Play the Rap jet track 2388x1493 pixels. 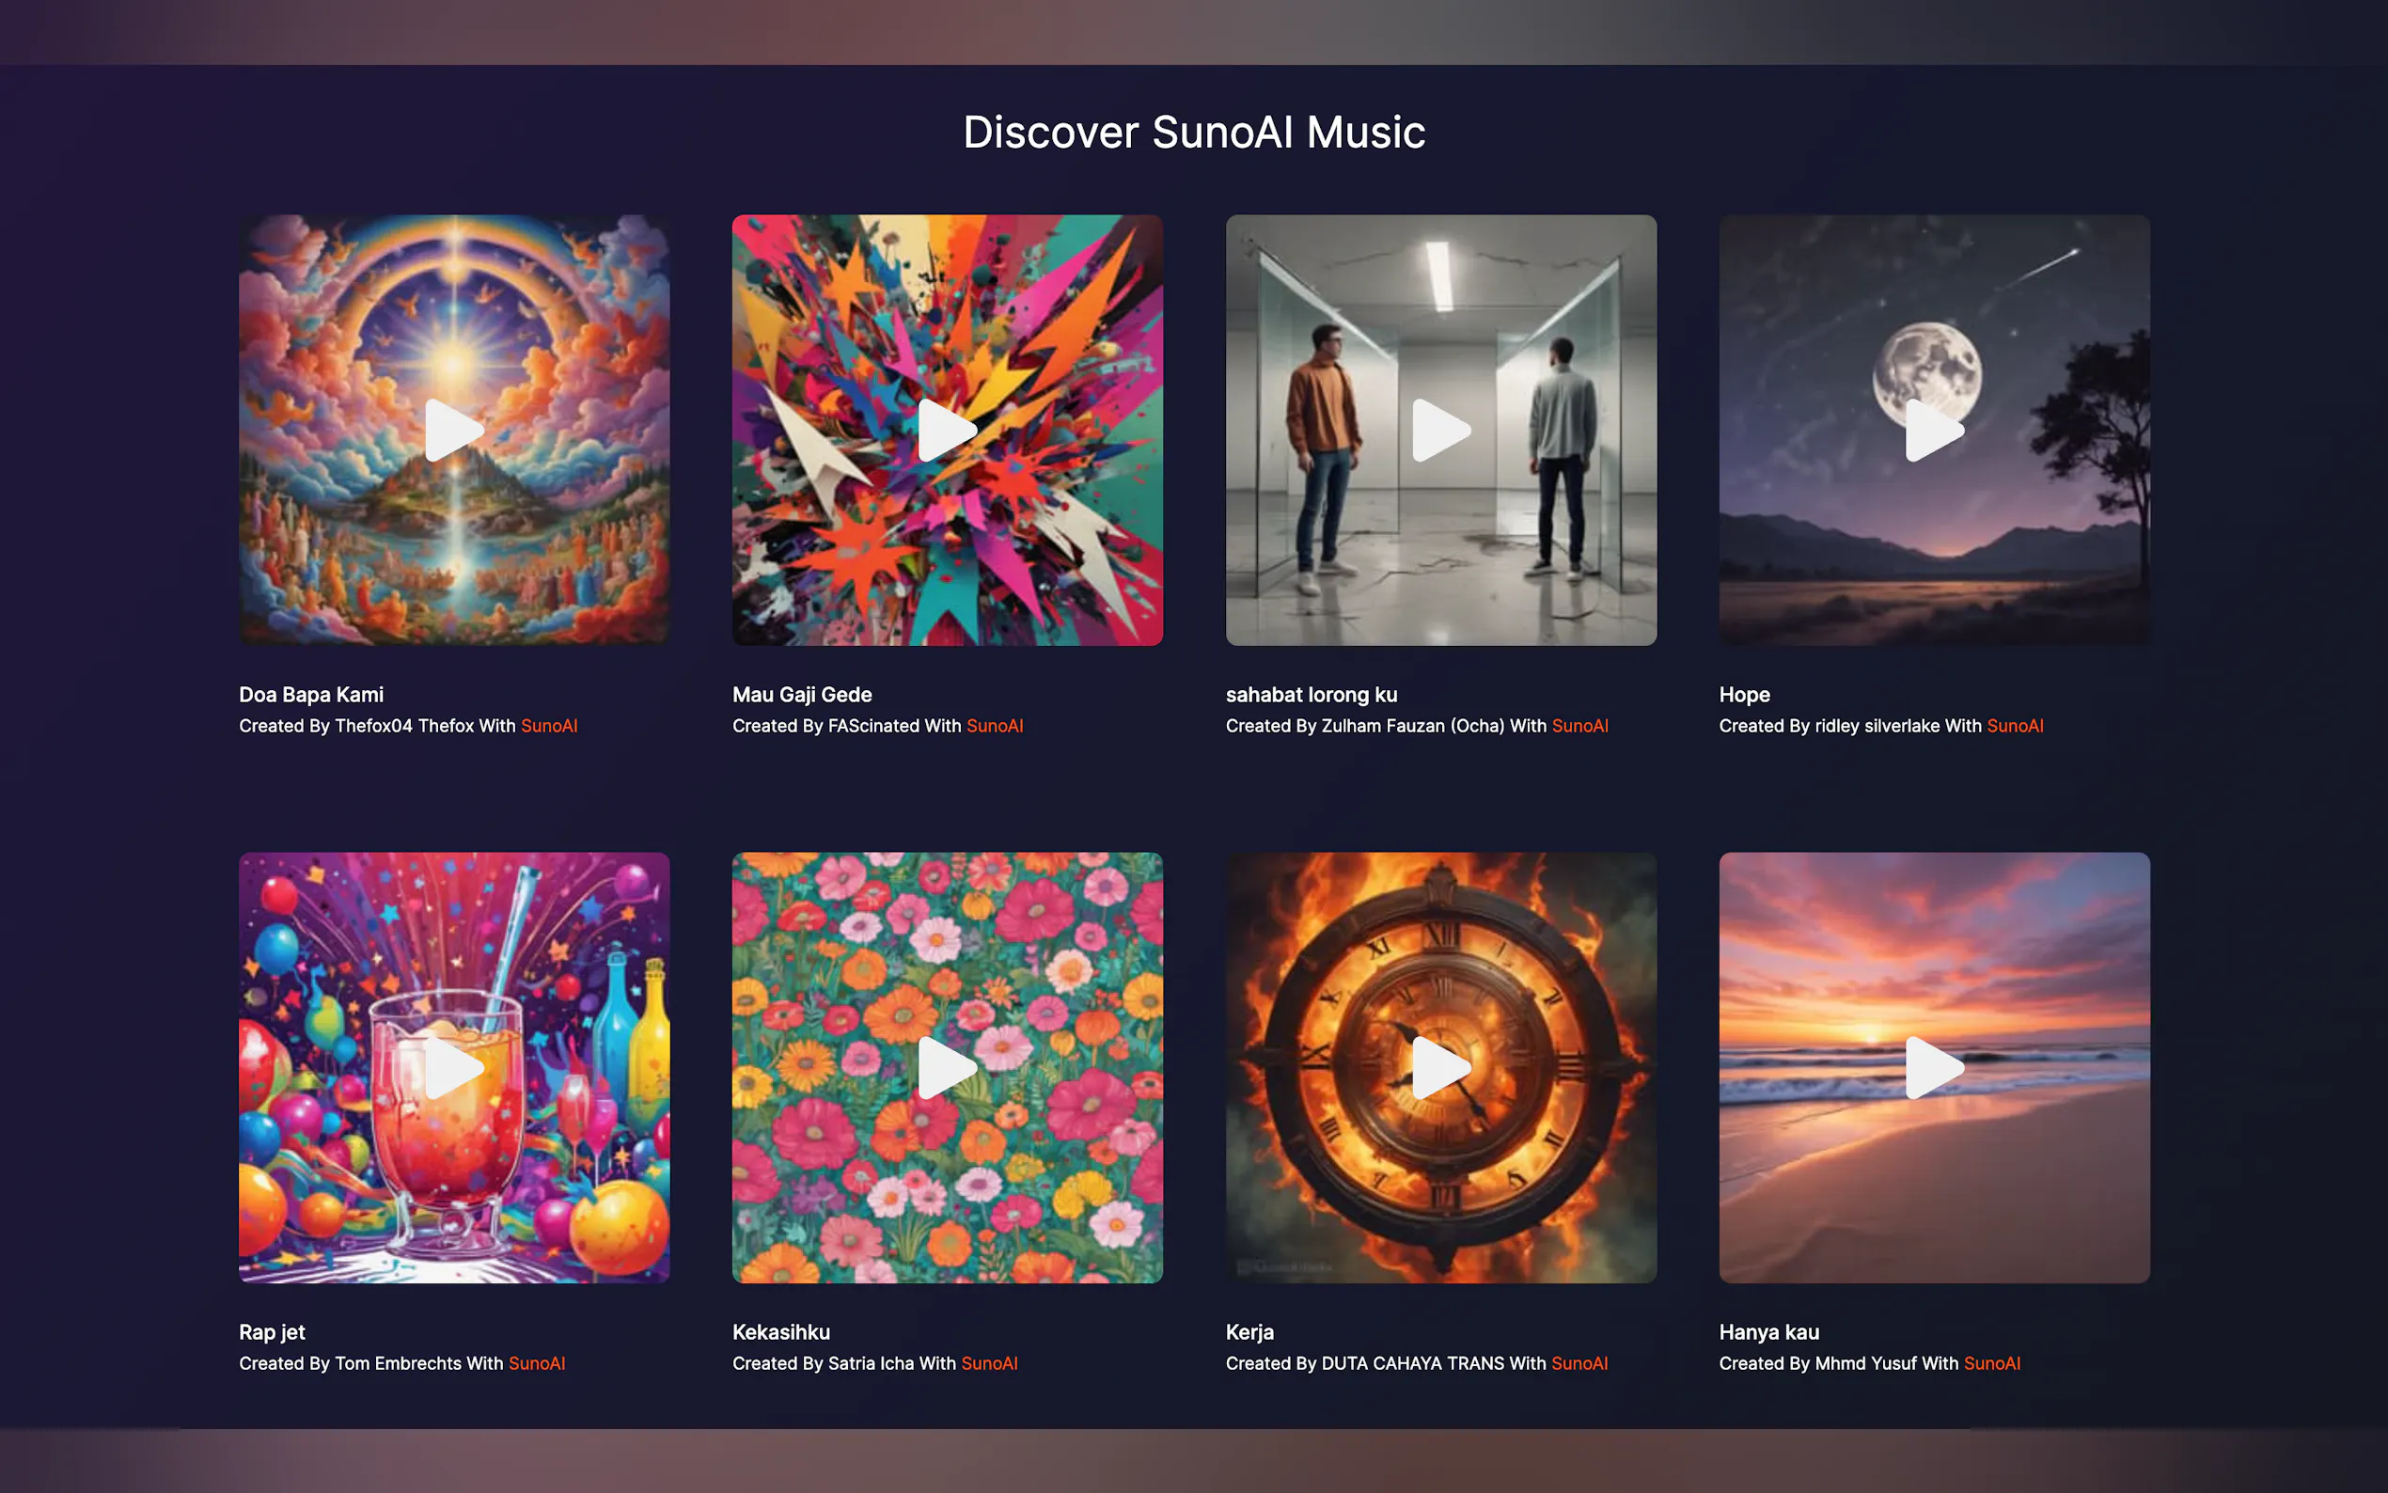454,1067
